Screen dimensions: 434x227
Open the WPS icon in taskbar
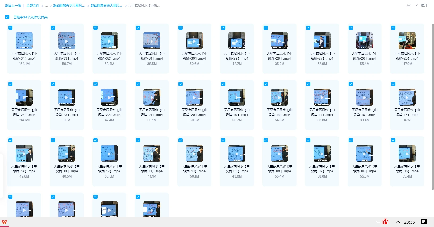(5, 222)
